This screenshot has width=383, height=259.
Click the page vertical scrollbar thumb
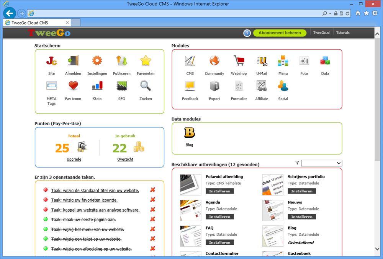(x=377, y=100)
